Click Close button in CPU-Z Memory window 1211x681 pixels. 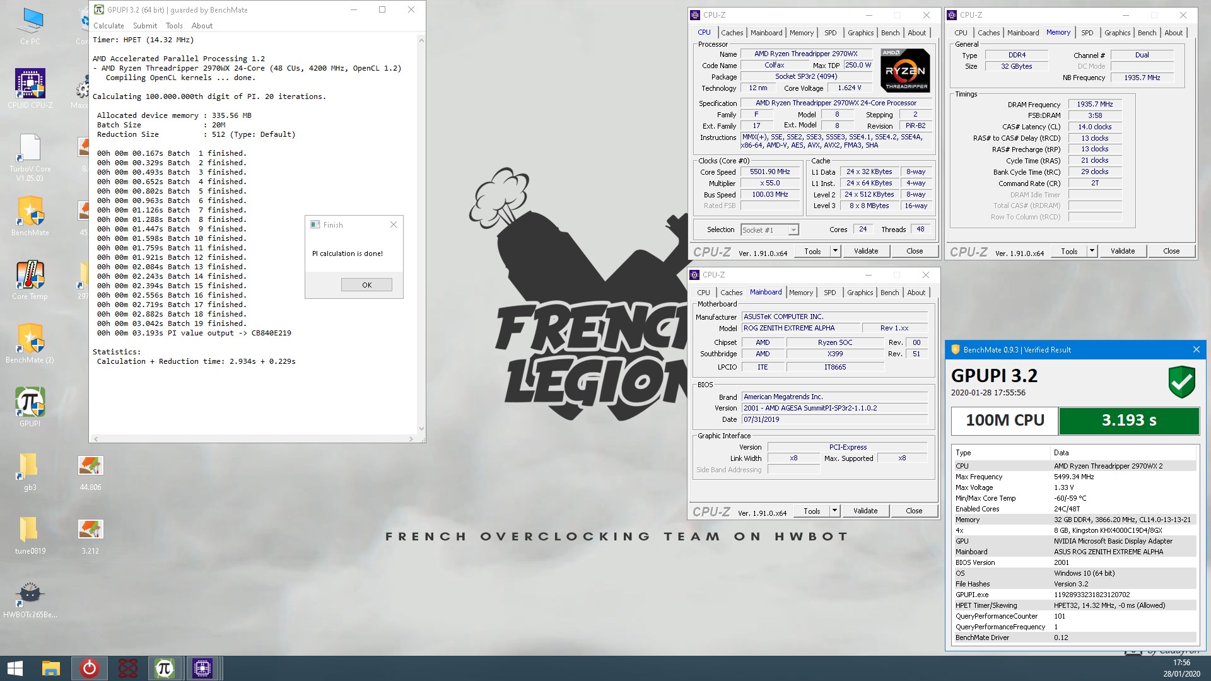(1171, 251)
